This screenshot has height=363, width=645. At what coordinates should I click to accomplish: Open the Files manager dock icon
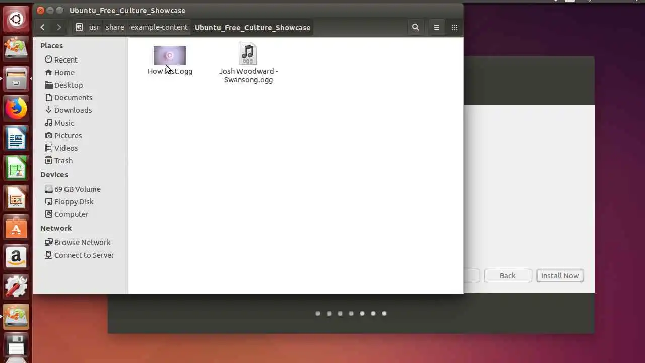(16, 79)
